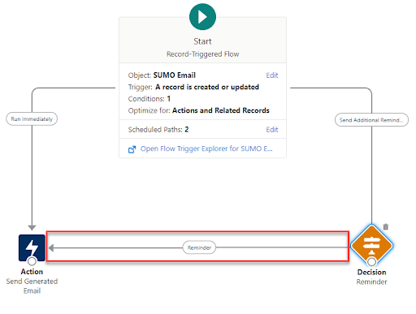Click the Reminder outcome label on the connector

(199, 247)
